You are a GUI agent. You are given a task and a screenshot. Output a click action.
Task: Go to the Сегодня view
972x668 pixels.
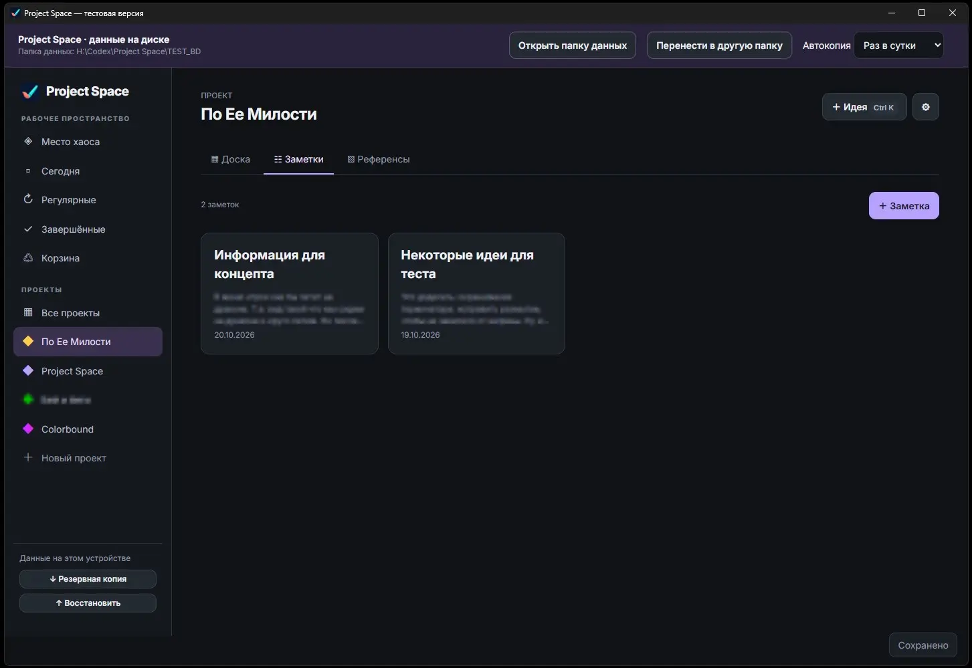(88, 171)
